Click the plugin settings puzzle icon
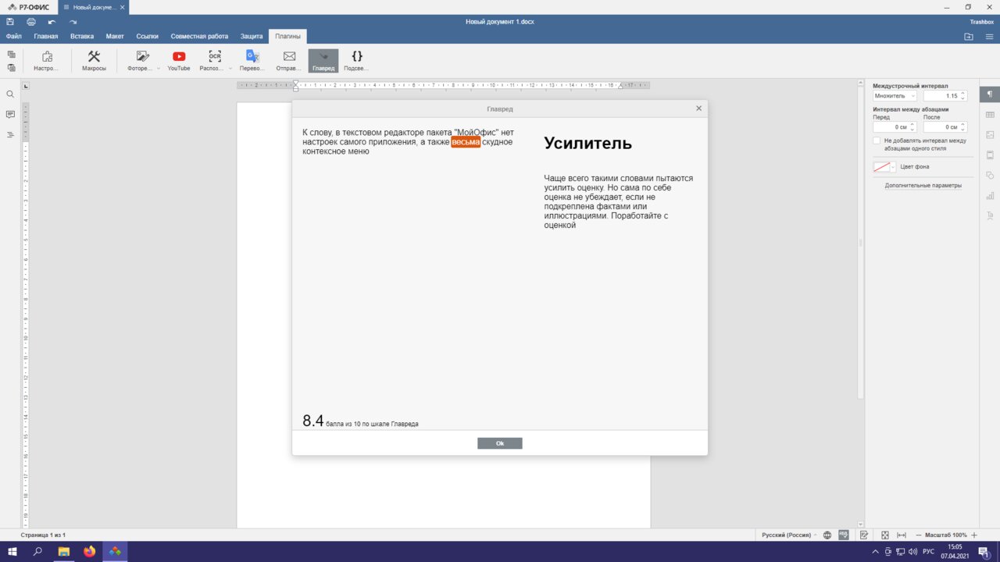1000x562 pixels. (47, 60)
